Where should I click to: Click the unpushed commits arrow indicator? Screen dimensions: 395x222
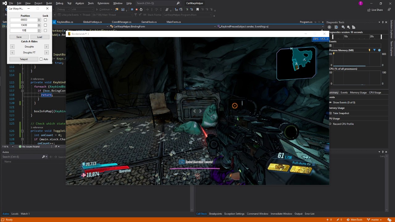[x=329, y=220]
